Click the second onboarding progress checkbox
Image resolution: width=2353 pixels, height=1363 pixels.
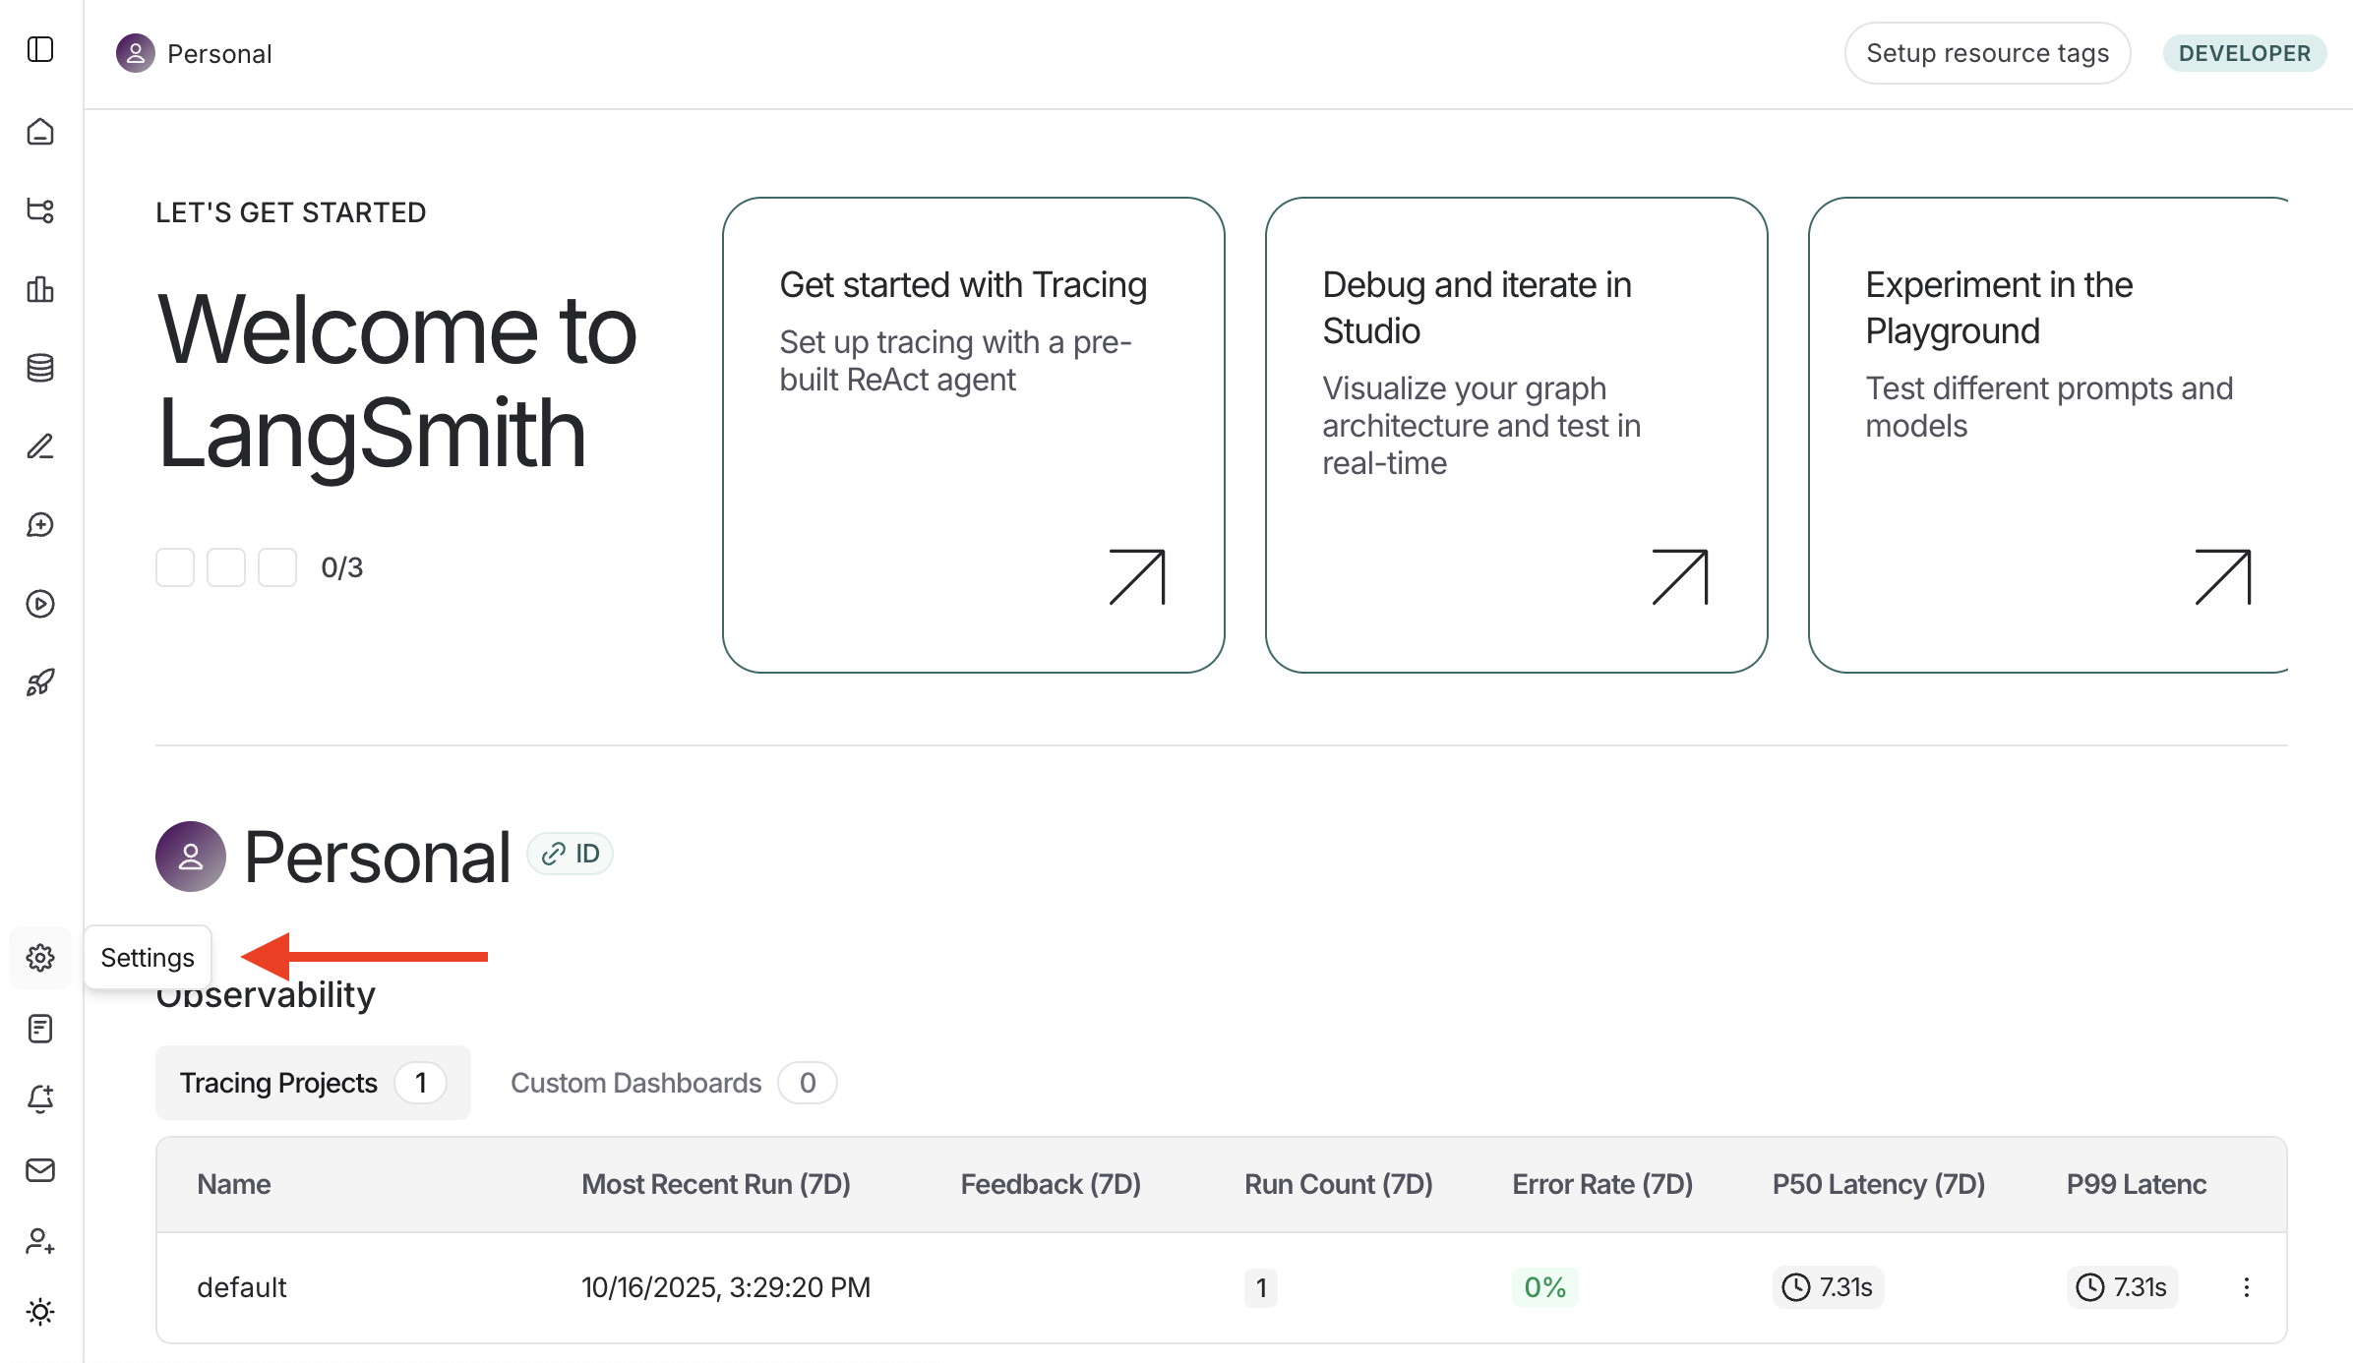pos(226,567)
